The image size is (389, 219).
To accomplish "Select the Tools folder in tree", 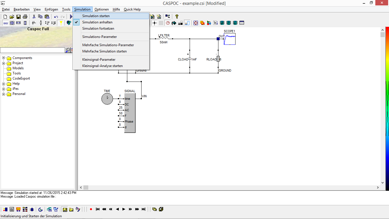I will pos(17,73).
